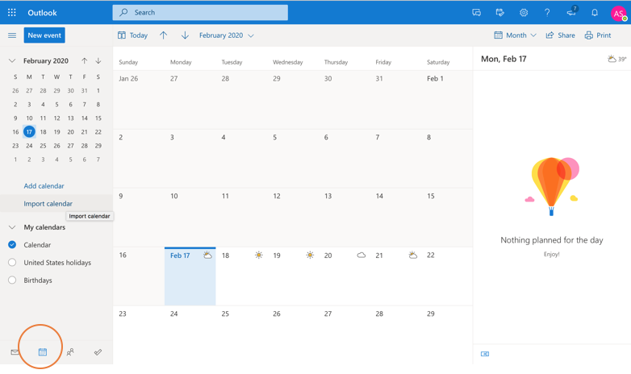Open February 2020 month picker dropdown
The image size is (631, 374).
click(x=227, y=35)
